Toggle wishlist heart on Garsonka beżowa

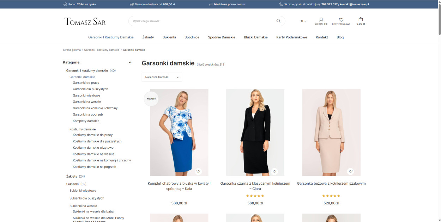(x=350, y=172)
